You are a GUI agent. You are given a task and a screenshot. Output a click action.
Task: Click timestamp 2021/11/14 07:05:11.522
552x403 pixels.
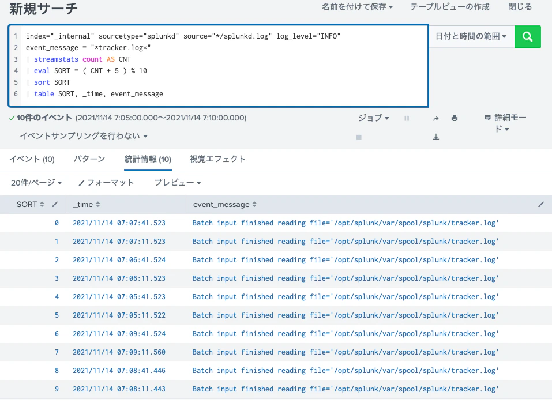point(119,315)
